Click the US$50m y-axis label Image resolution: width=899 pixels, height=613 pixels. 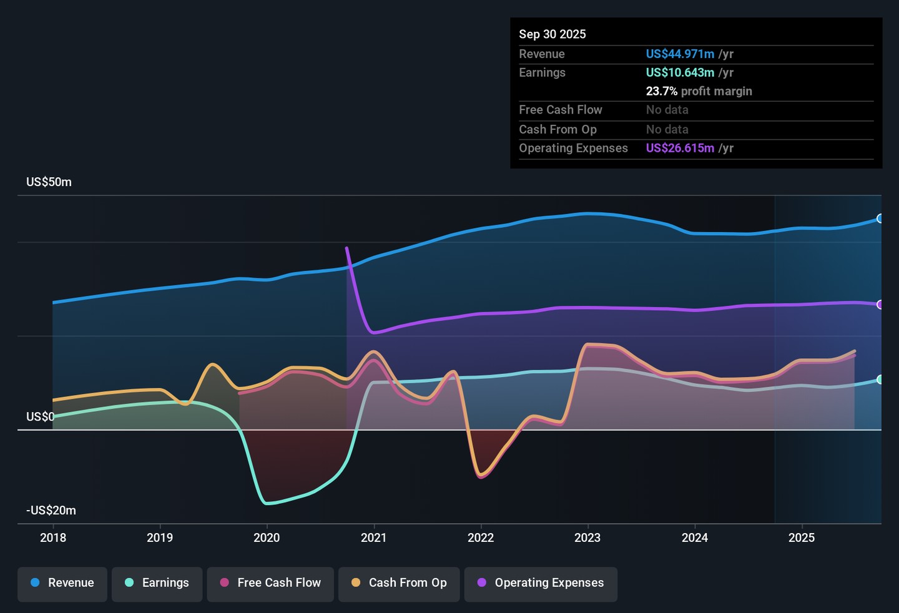click(x=49, y=182)
